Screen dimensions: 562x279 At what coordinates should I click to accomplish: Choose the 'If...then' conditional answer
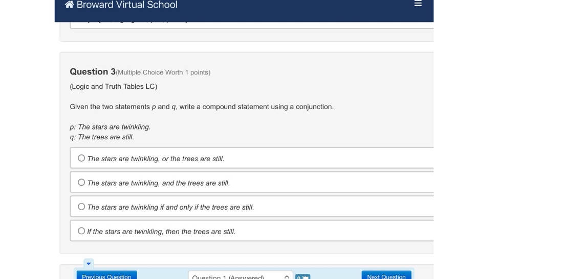81,231
